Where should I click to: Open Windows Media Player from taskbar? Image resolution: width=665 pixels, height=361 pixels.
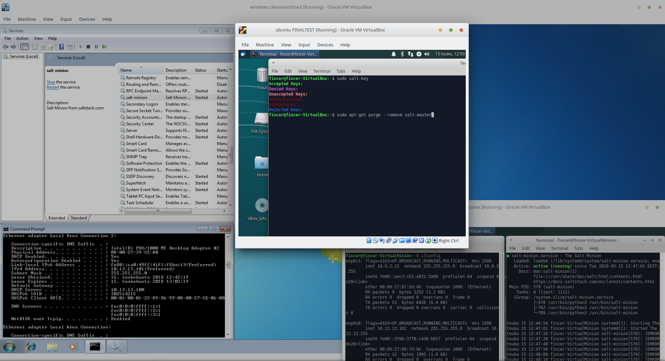coord(73,346)
